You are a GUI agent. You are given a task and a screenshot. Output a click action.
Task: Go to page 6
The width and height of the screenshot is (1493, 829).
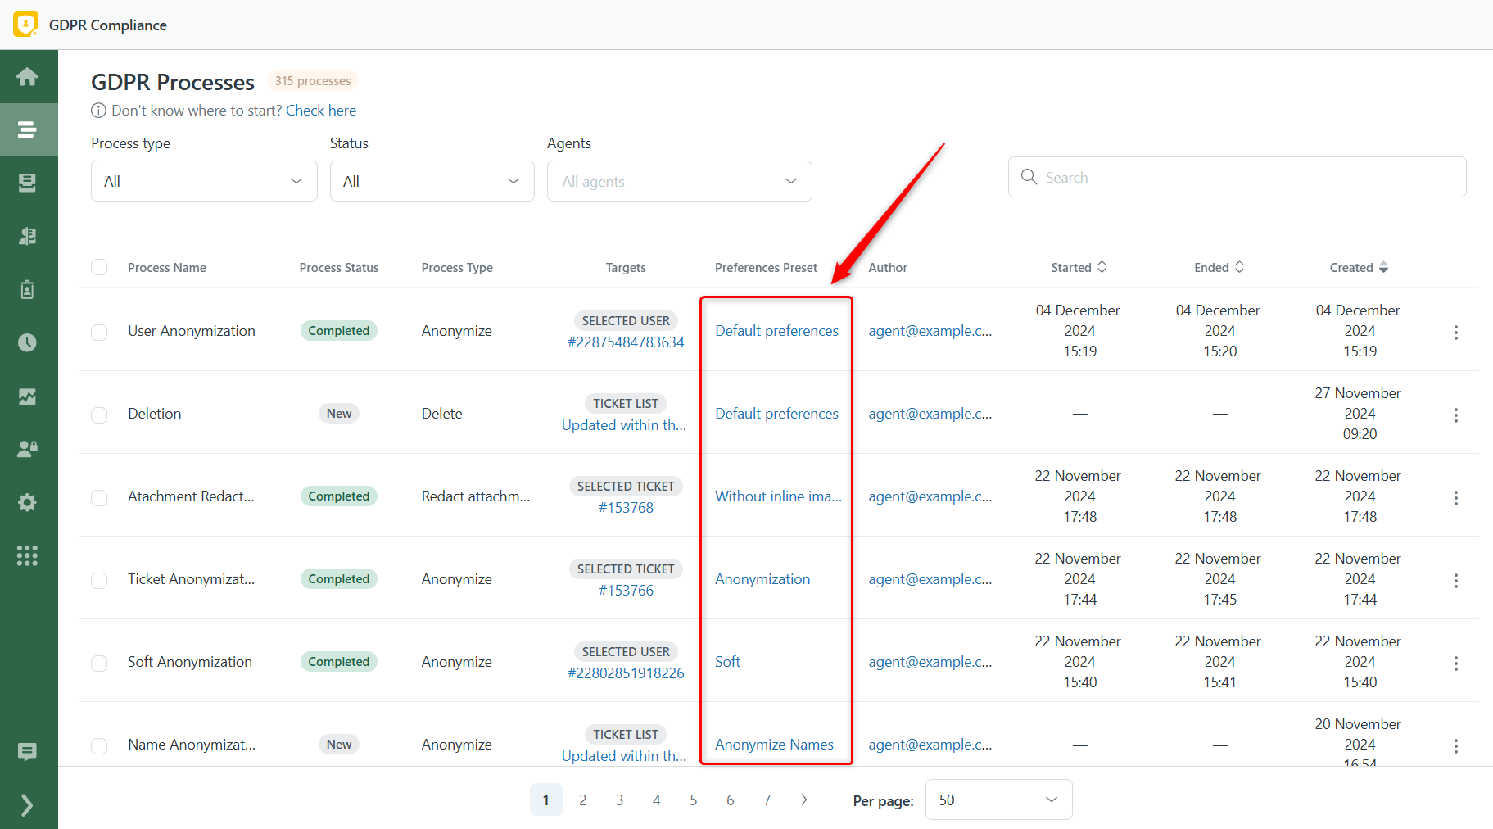(x=731, y=800)
